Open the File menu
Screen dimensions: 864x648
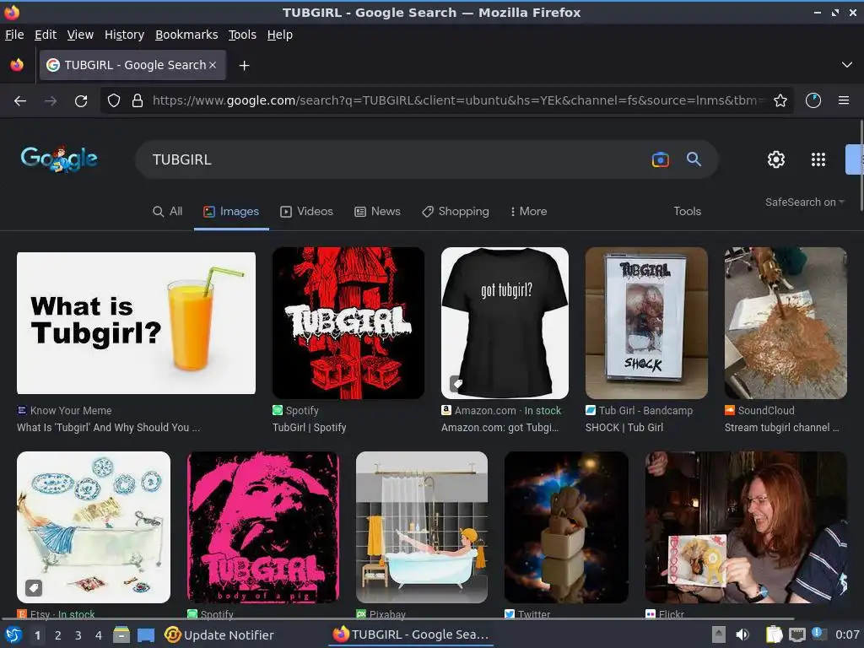14,35
